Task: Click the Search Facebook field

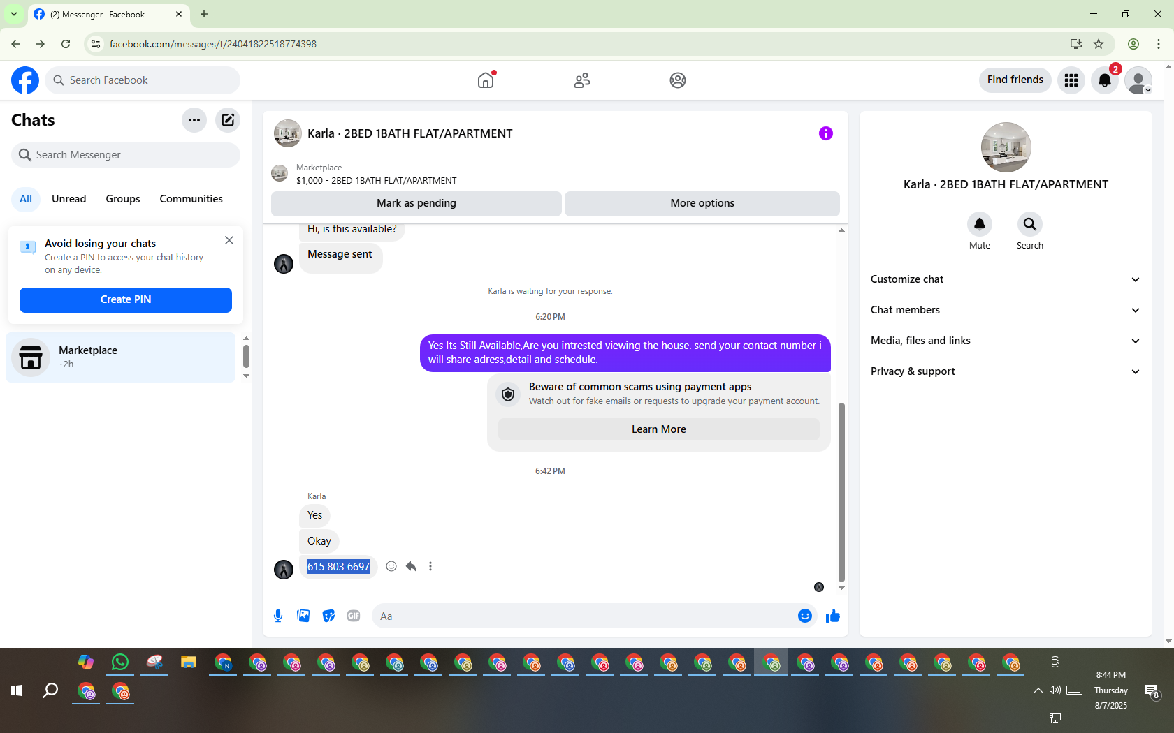Action: pos(143,80)
